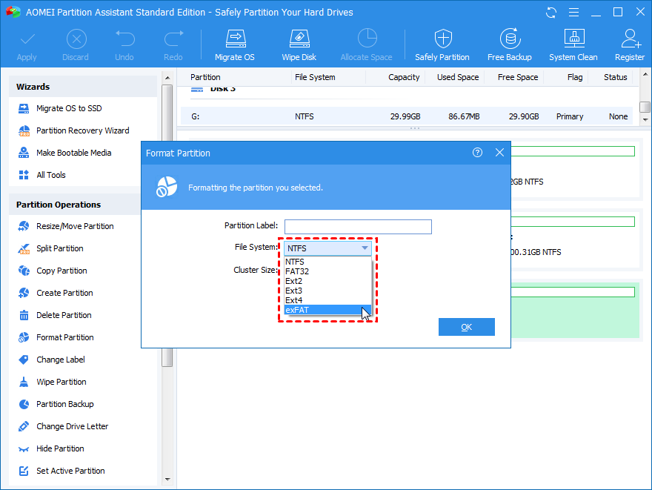The image size is (652, 490).
Task: Select the G: partition row
Action: [406, 116]
